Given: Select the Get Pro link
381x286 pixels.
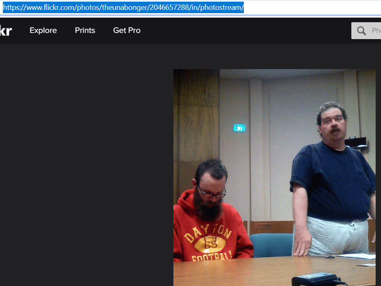Looking at the screenshot, I should tap(127, 30).
